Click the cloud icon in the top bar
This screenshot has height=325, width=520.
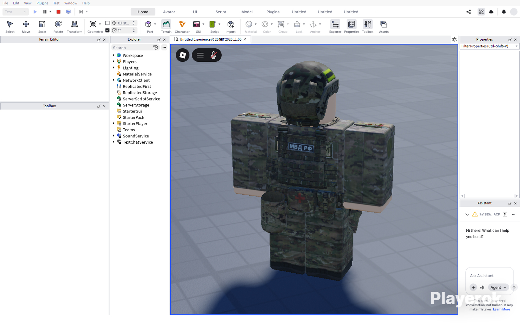pyautogui.click(x=491, y=12)
